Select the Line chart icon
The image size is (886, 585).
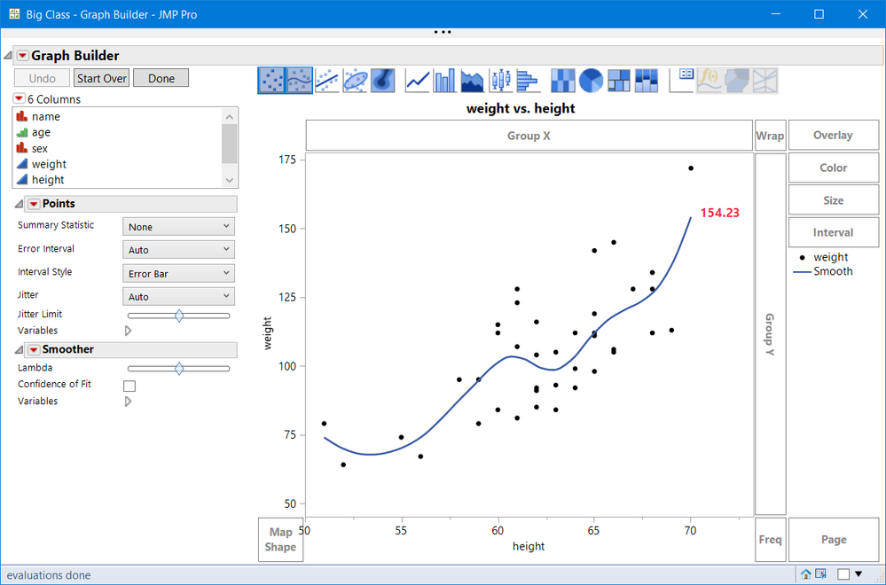point(417,80)
